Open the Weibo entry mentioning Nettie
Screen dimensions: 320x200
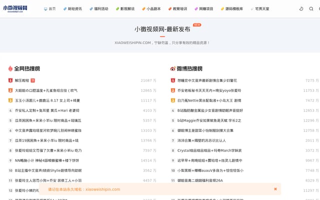[x=209, y=100]
